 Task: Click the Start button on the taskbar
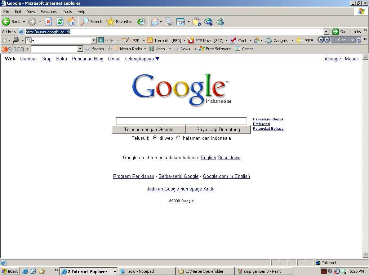(x=10, y=271)
